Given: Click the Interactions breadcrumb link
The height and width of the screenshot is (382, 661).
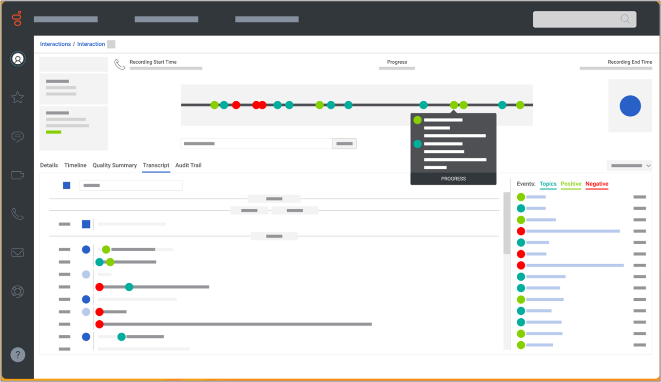Looking at the screenshot, I should click(x=55, y=44).
